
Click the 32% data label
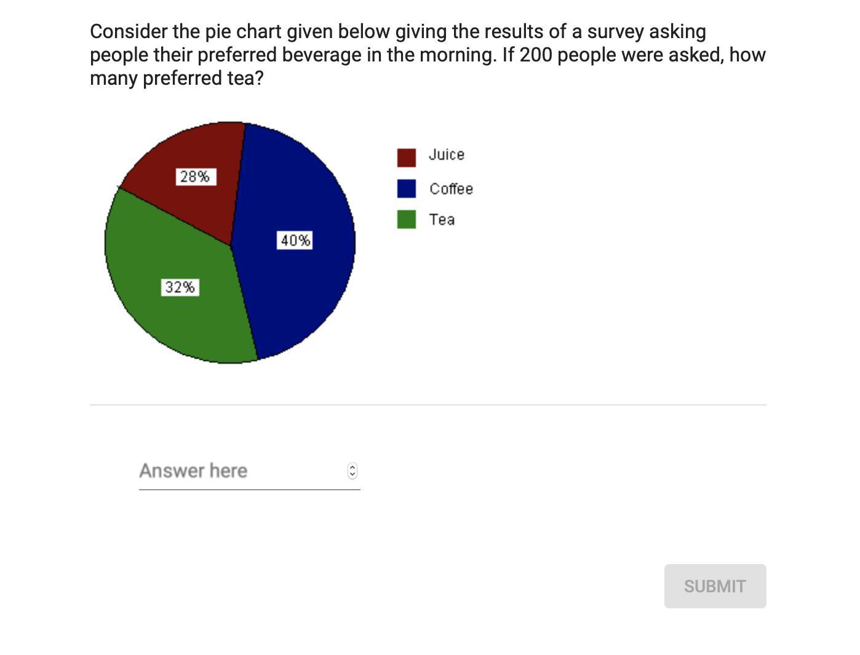(x=180, y=287)
